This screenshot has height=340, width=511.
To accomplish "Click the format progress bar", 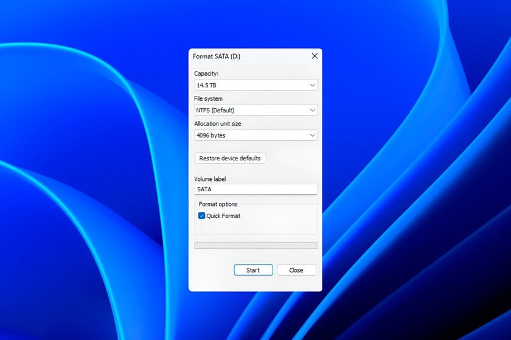I will click(255, 245).
